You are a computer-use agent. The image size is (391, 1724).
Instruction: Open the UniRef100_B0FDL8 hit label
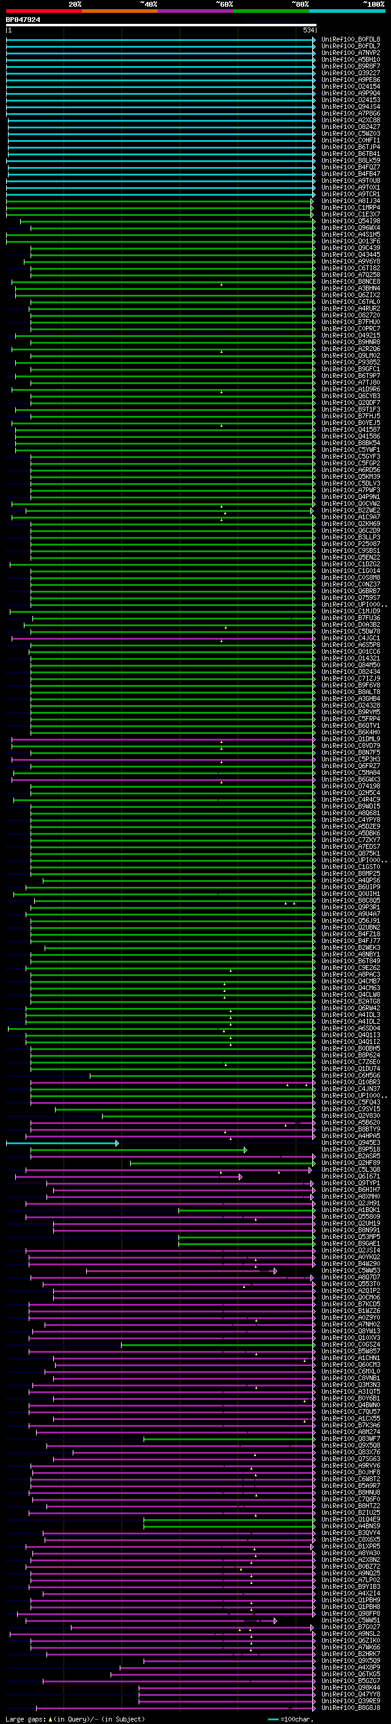tap(350, 40)
